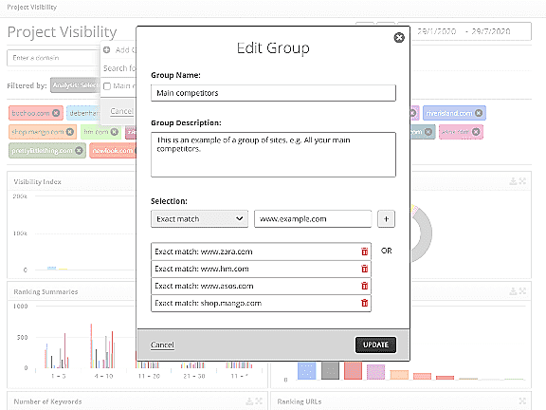Screen dimensions: 546x410
Task: Focus the Group Name field
Action: coord(273,93)
